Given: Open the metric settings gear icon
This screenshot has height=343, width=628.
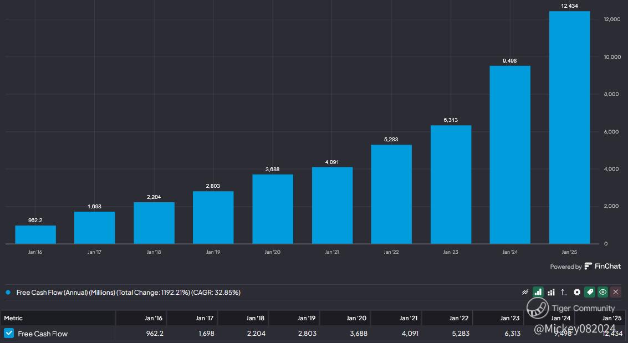Looking at the screenshot, I should click(x=577, y=292).
